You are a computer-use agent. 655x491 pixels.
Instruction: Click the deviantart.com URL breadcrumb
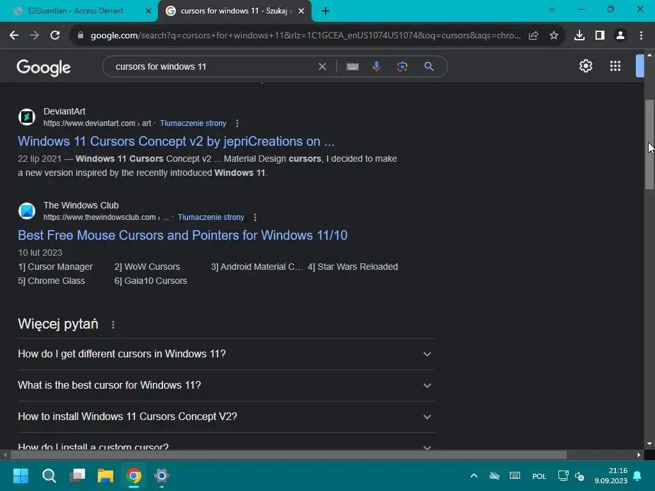(x=97, y=123)
